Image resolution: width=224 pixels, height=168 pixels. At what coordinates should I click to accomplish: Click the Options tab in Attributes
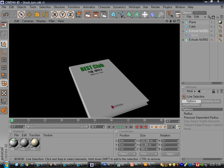(x=191, y=101)
